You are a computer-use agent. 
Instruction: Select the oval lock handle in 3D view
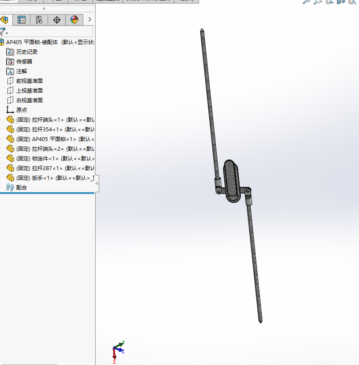[x=232, y=181]
